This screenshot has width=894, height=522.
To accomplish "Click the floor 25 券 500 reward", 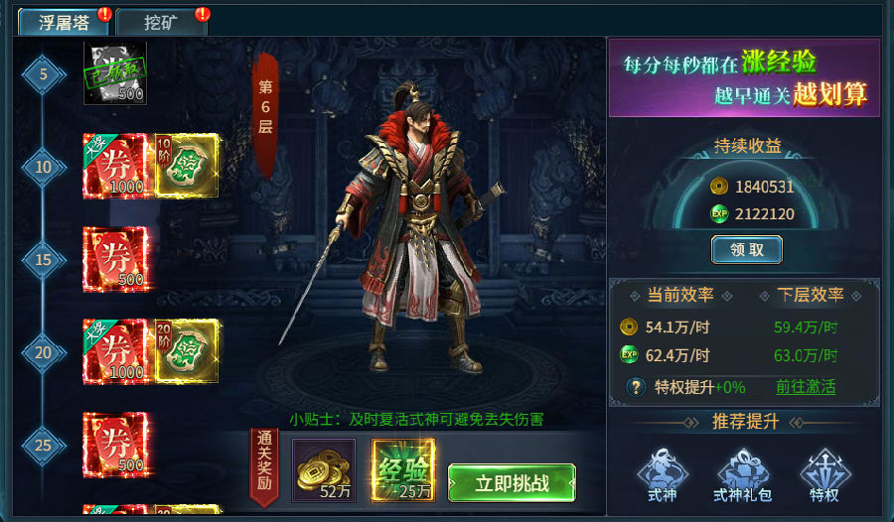I will [116, 445].
